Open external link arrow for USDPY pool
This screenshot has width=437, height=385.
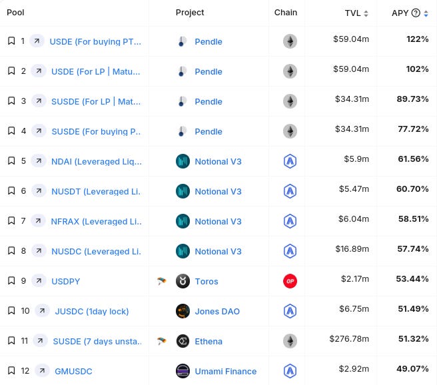pyautogui.click(x=39, y=280)
